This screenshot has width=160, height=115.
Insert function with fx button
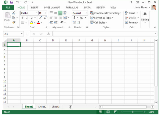click(49, 34)
